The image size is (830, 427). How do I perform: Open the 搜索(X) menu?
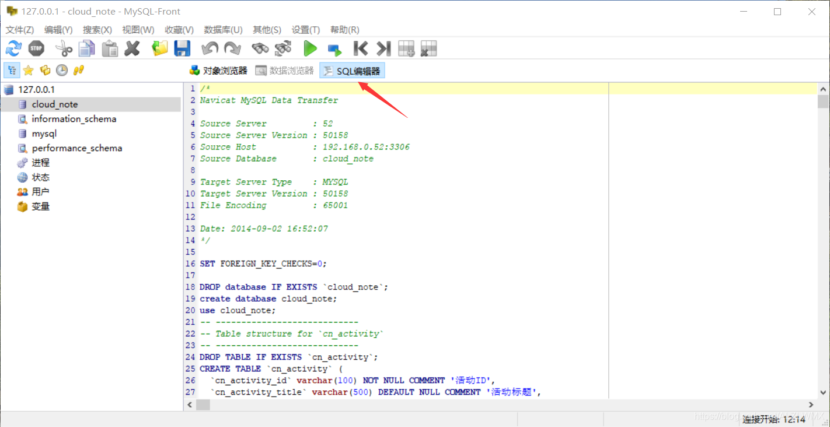tap(97, 30)
